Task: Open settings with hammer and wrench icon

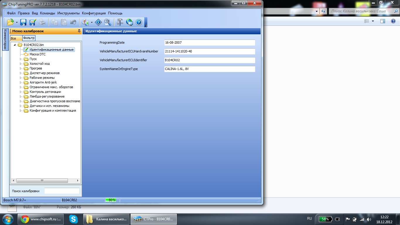Action: click(120, 22)
